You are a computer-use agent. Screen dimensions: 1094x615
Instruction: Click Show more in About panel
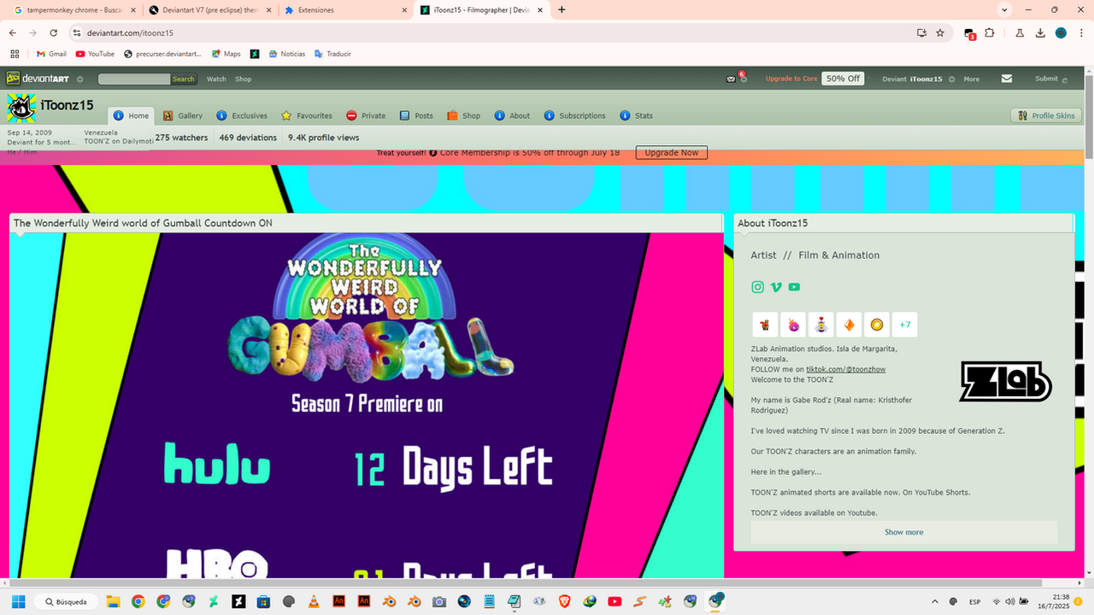(903, 532)
